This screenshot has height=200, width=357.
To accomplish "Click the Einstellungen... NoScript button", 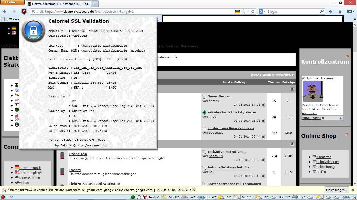I will [336, 190].
